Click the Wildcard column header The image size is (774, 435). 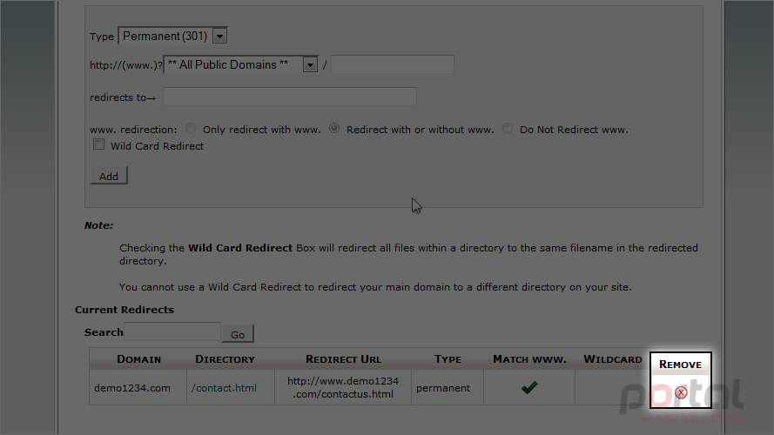click(x=613, y=359)
